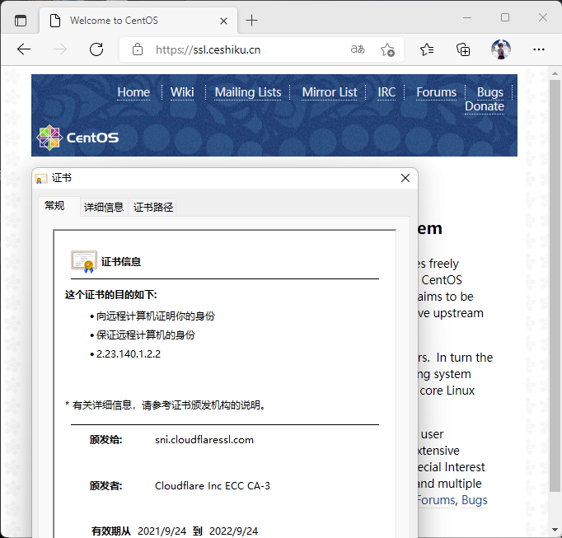Screen dimensions: 562x538
Task: Select the Welcome to CentOS tab
Action: [x=138, y=21]
